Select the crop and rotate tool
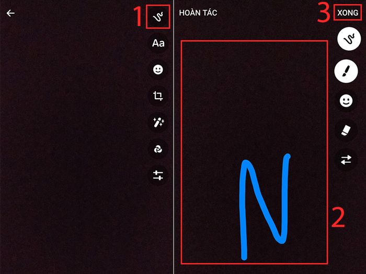Image resolution: width=366 pixels, height=274 pixels. [158, 96]
